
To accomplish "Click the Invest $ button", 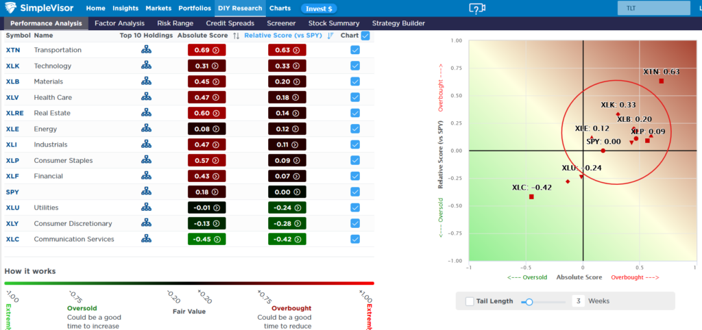I will (319, 8).
